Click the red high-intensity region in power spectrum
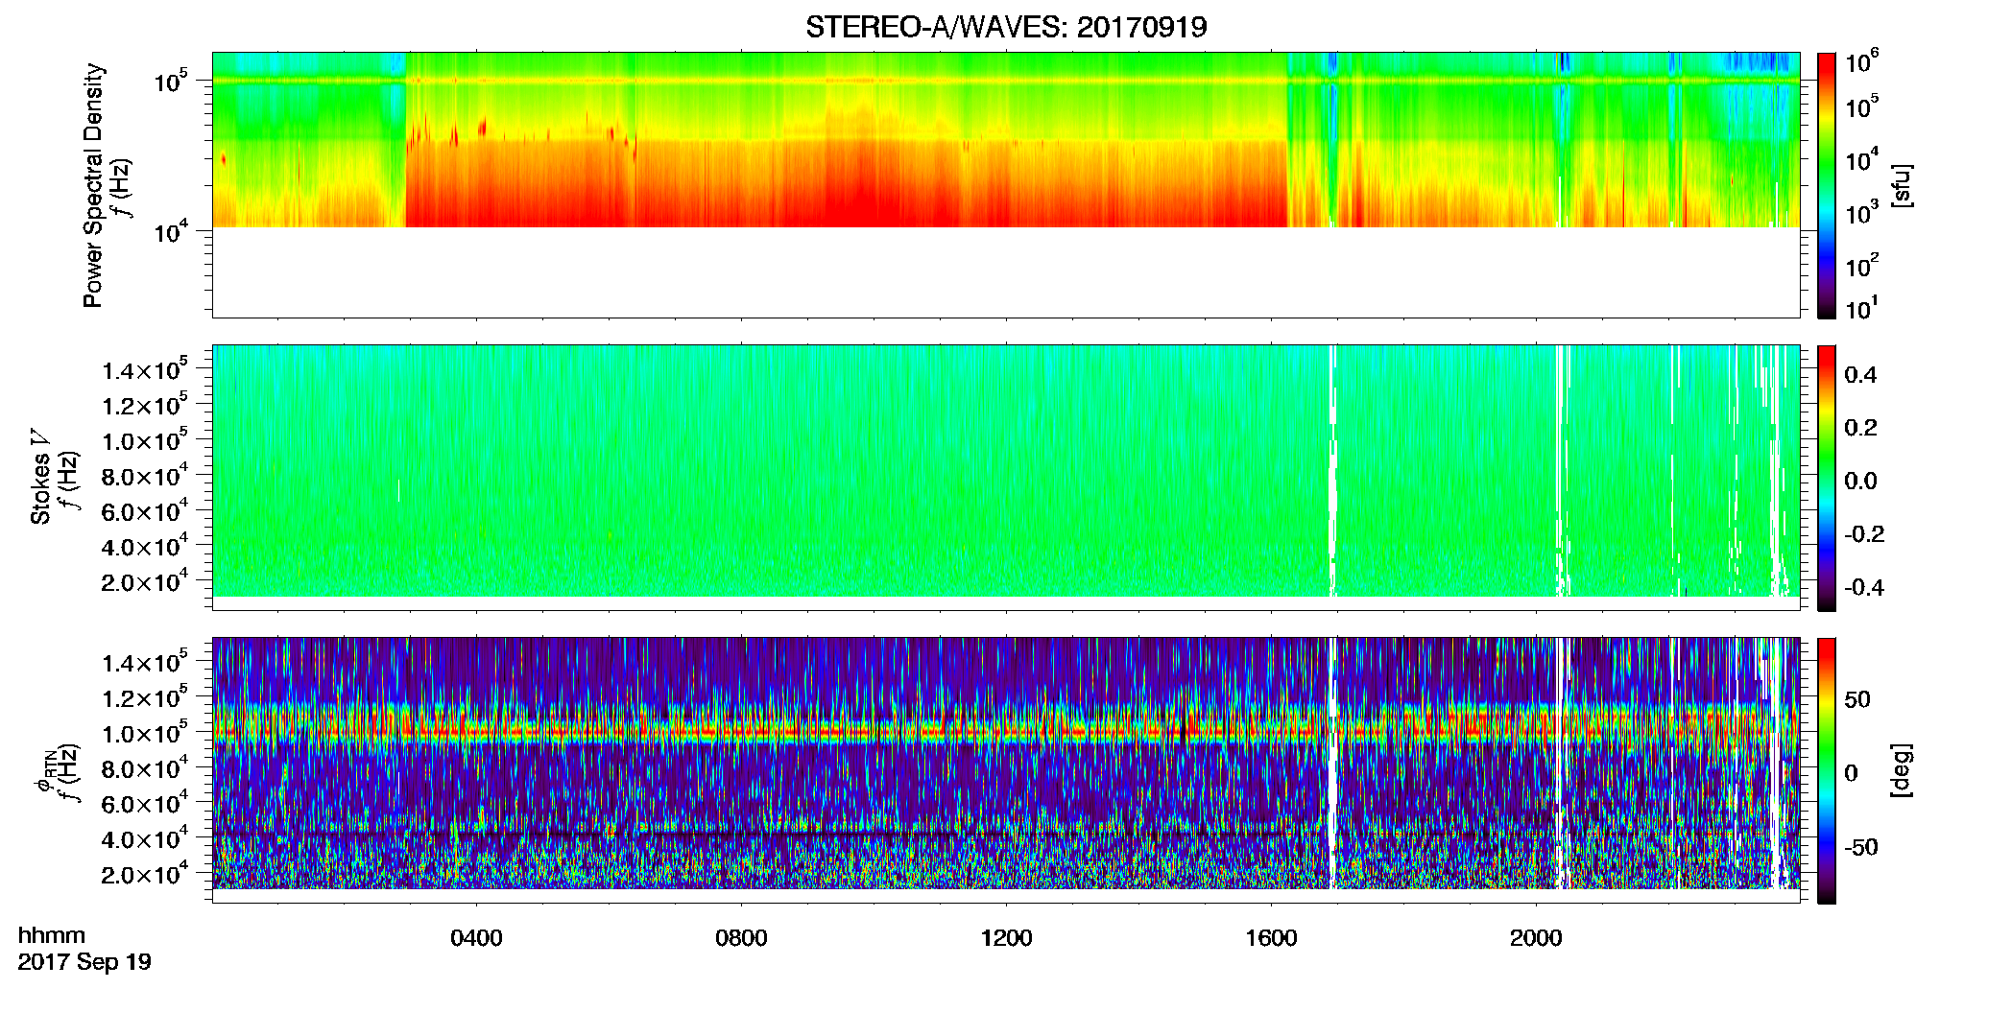The image size is (2012, 1036). [x=845, y=187]
